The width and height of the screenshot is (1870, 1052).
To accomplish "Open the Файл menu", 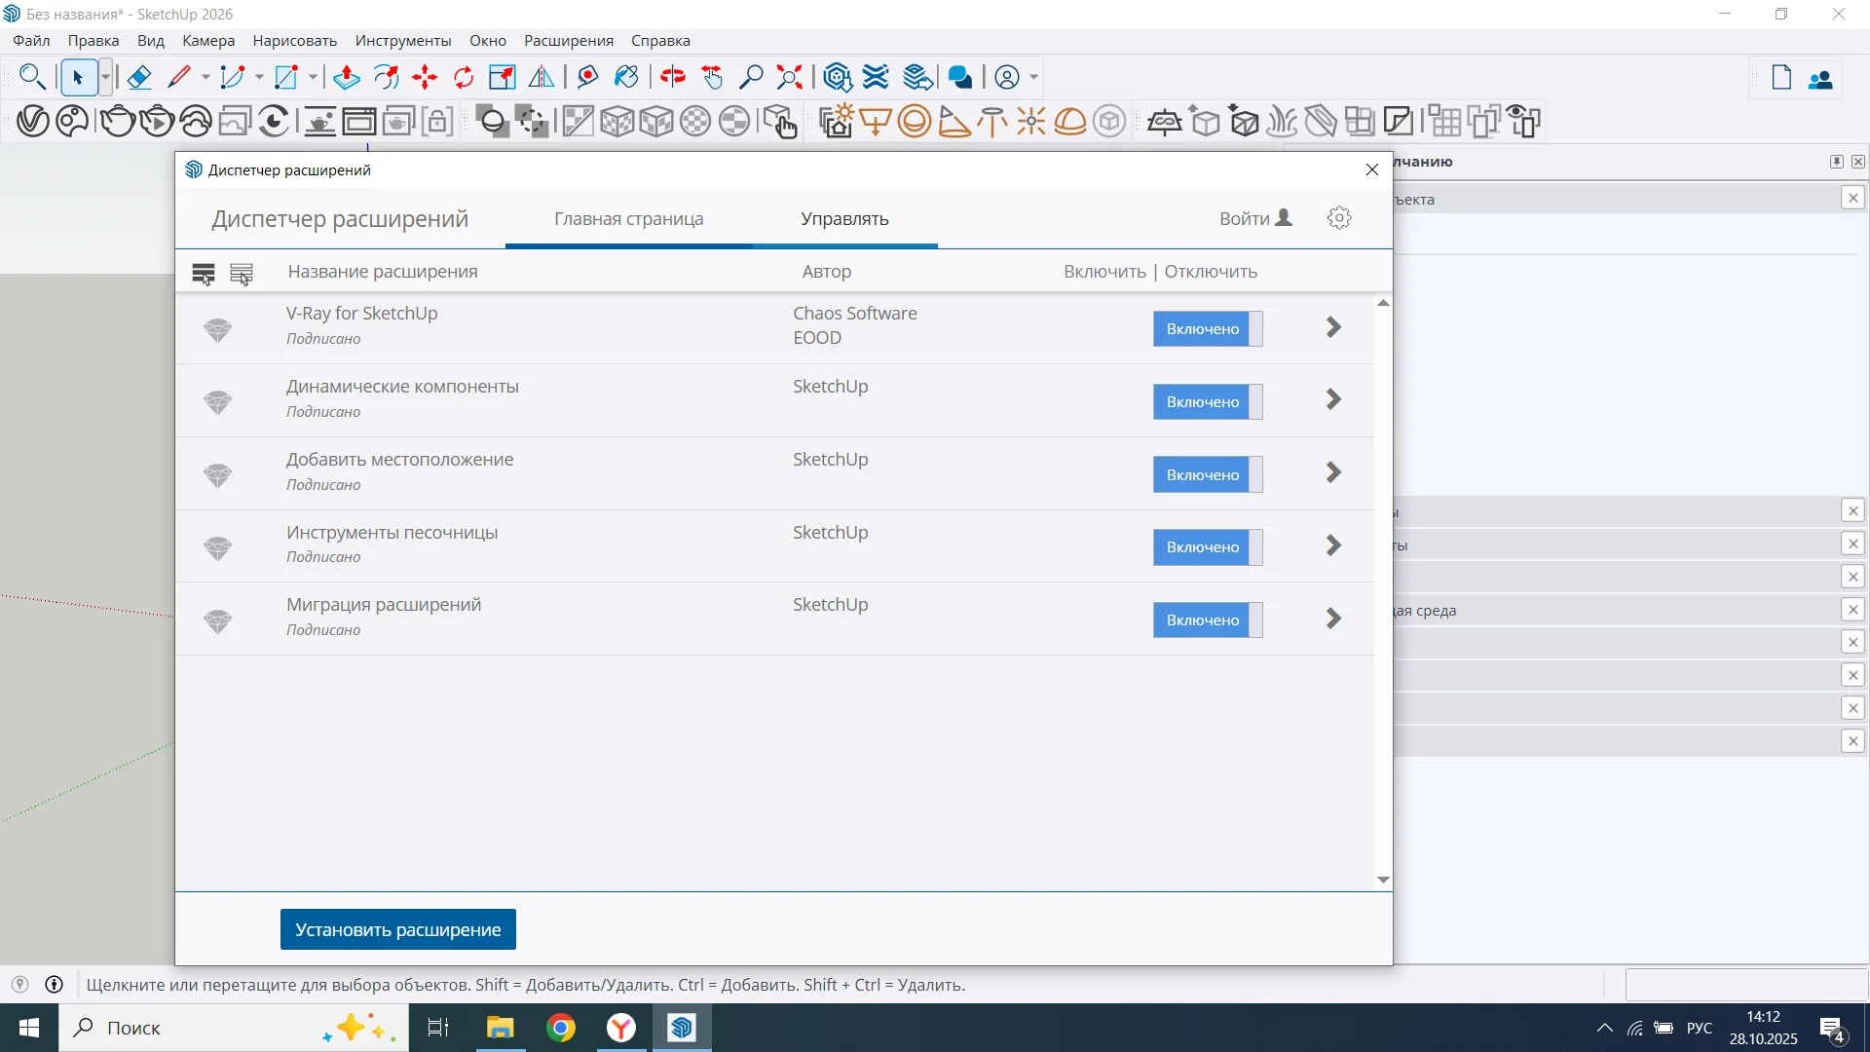I will 31,41.
